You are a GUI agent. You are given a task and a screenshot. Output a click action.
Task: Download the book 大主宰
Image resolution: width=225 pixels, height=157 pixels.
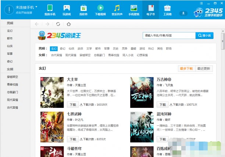73,105
